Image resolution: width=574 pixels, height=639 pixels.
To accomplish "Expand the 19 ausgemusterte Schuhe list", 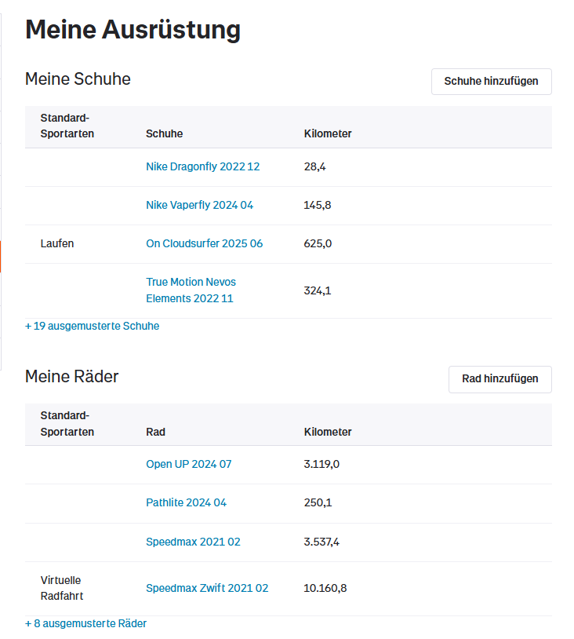I will [x=92, y=326].
